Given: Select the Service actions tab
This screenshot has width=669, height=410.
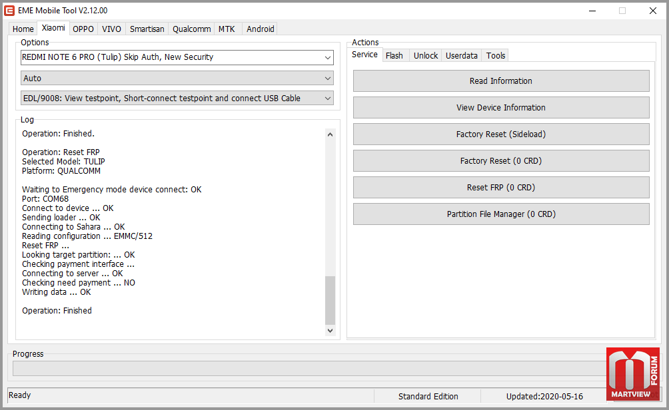Looking at the screenshot, I should [x=364, y=55].
